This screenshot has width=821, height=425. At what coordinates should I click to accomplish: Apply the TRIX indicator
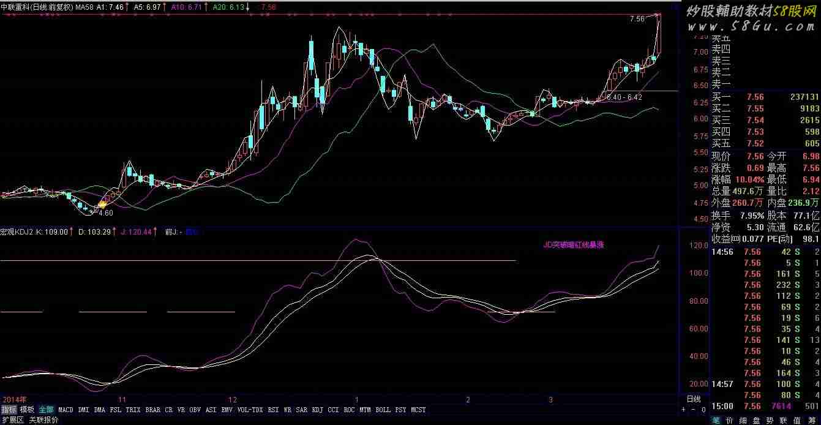coord(133,410)
